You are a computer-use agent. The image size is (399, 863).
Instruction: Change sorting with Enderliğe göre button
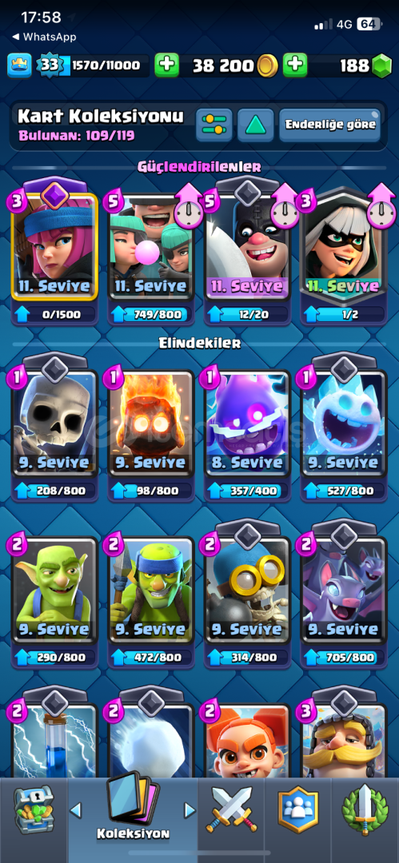330,125
